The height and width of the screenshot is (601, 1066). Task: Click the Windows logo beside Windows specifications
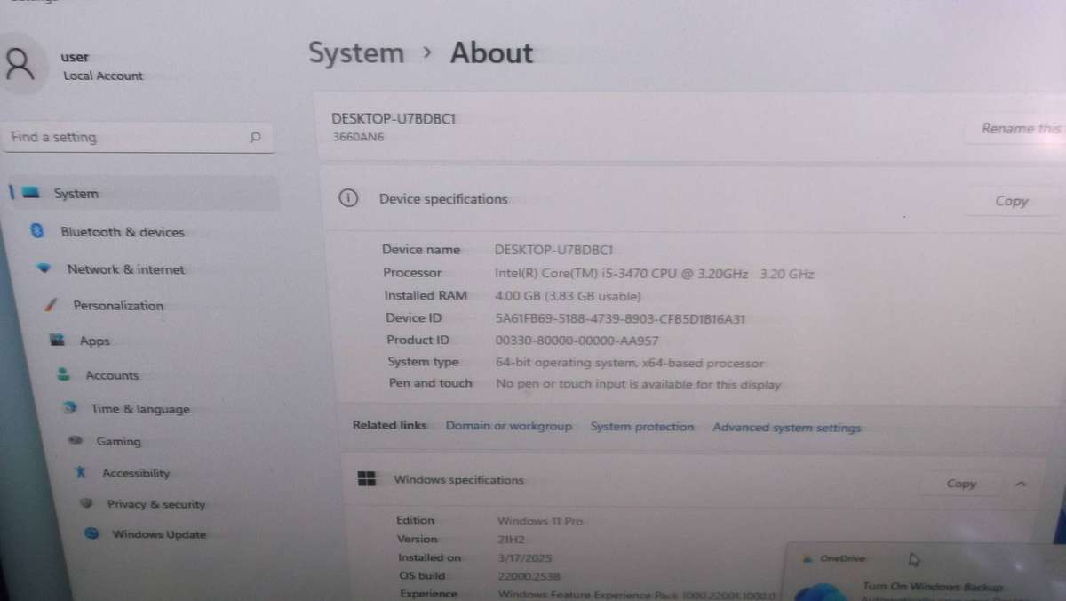point(366,479)
